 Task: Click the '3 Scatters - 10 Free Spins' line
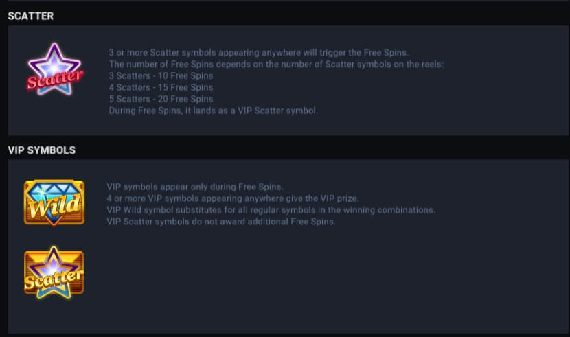pyautogui.click(x=161, y=76)
